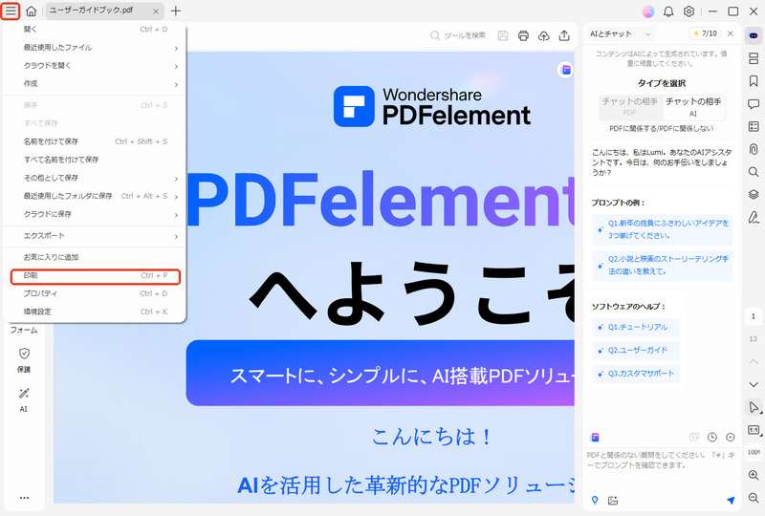
Task: Open the signature pen icon
Action: click(754, 217)
